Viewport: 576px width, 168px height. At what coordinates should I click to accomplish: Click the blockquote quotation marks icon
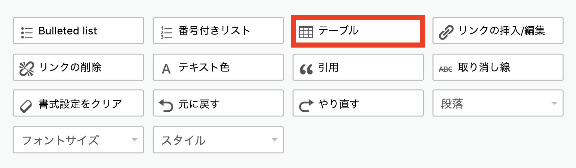pos(306,69)
